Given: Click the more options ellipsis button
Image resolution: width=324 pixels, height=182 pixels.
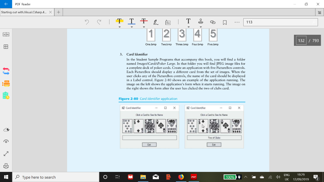Looking at the screenshot, I should pyautogui.click(x=236, y=21).
